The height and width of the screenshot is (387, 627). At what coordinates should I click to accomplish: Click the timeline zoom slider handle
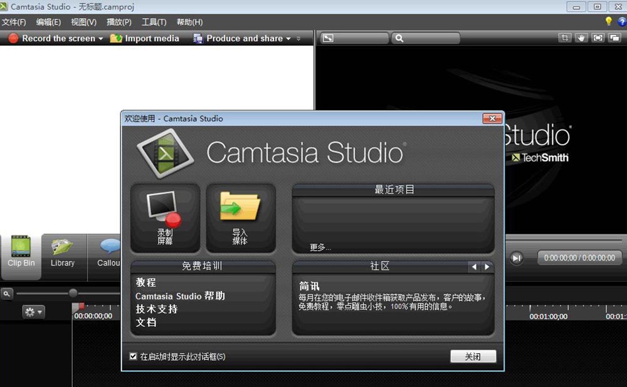point(73,292)
